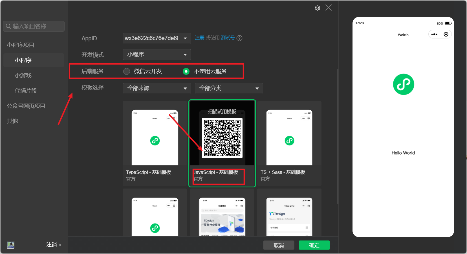The width and height of the screenshot is (467, 254).
Task: Select the 不使用云服务 radio option
Action: click(x=186, y=71)
